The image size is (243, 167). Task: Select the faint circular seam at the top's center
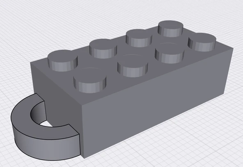[132, 55]
